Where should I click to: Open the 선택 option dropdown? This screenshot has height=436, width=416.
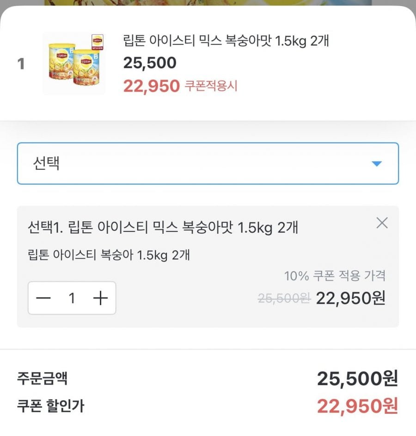pos(208,163)
